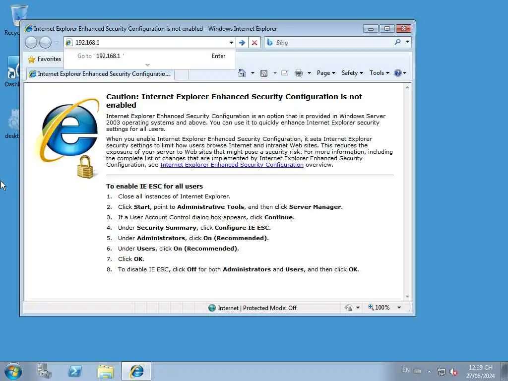Screen dimensions: 508x381
Task: Click the Back navigation button
Action: coord(31,43)
